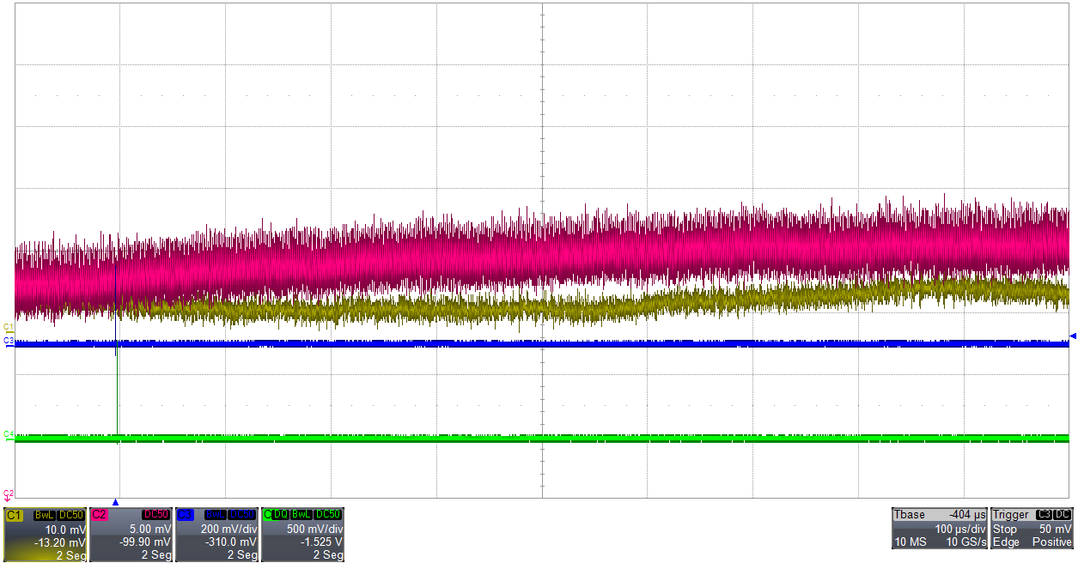Open the Tbase timebase descriptor
Image resolution: width=1078 pixels, height=563 pixels.
click(940, 528)
